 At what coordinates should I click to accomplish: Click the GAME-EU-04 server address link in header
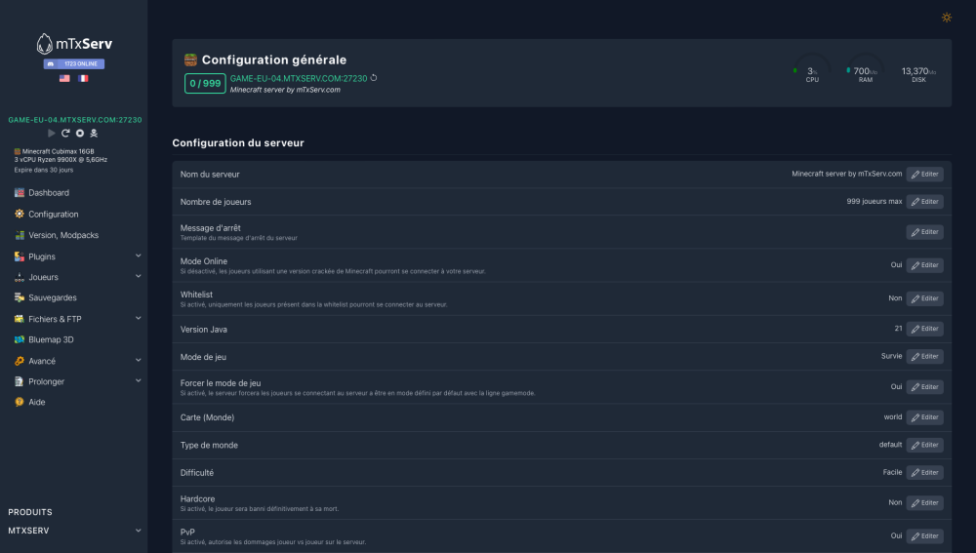click(299, 78)
